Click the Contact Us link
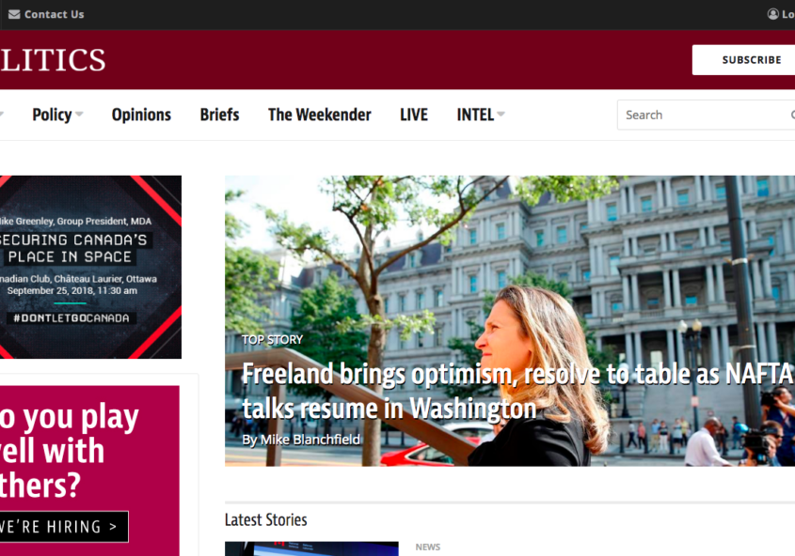 click(x=55, y=14)
